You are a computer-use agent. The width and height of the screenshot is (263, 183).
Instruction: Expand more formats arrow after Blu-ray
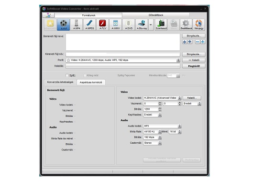(151, 25)
